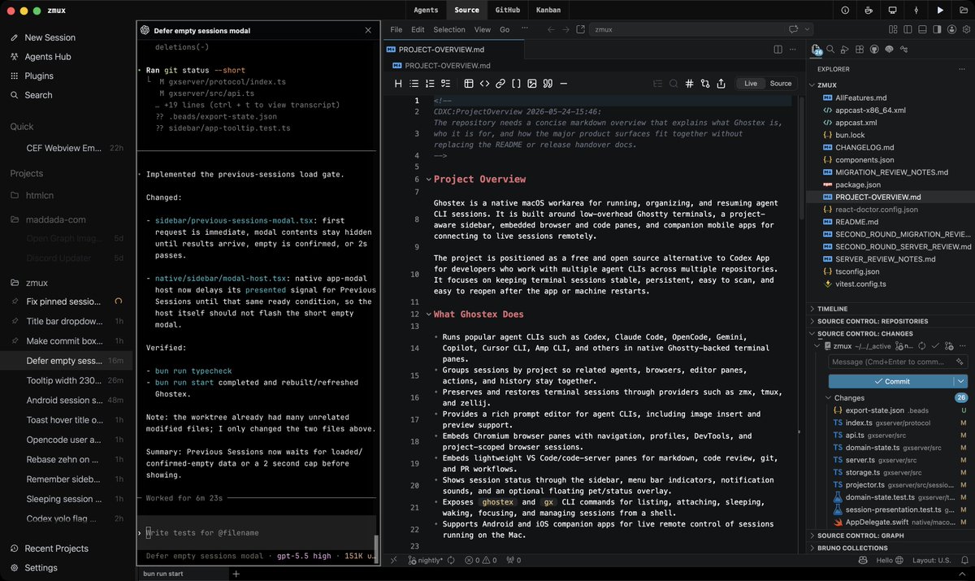Insert horizontal rule in markdown toolbar
Screen dimensions: 975x581
[x=564, y=83]
